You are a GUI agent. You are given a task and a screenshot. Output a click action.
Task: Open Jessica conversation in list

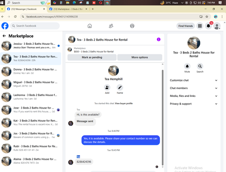point(31,46)
